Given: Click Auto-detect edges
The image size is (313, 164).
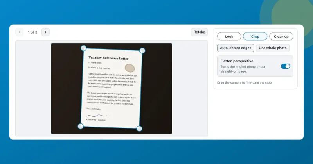Looking at the screenshot, I should click(x=236, y=48).
